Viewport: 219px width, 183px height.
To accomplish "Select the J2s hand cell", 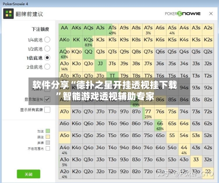I will (208, 66).
